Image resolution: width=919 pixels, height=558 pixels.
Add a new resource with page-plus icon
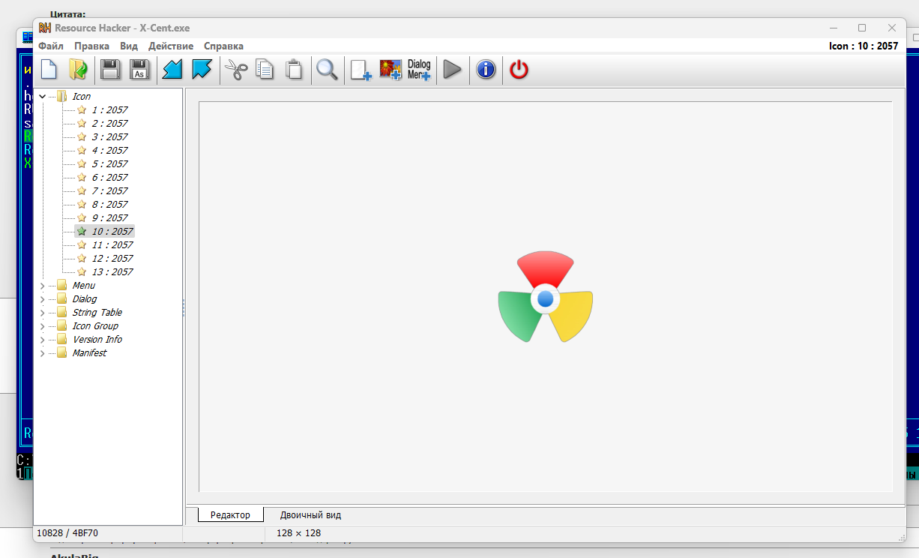(x=361, y=70)
